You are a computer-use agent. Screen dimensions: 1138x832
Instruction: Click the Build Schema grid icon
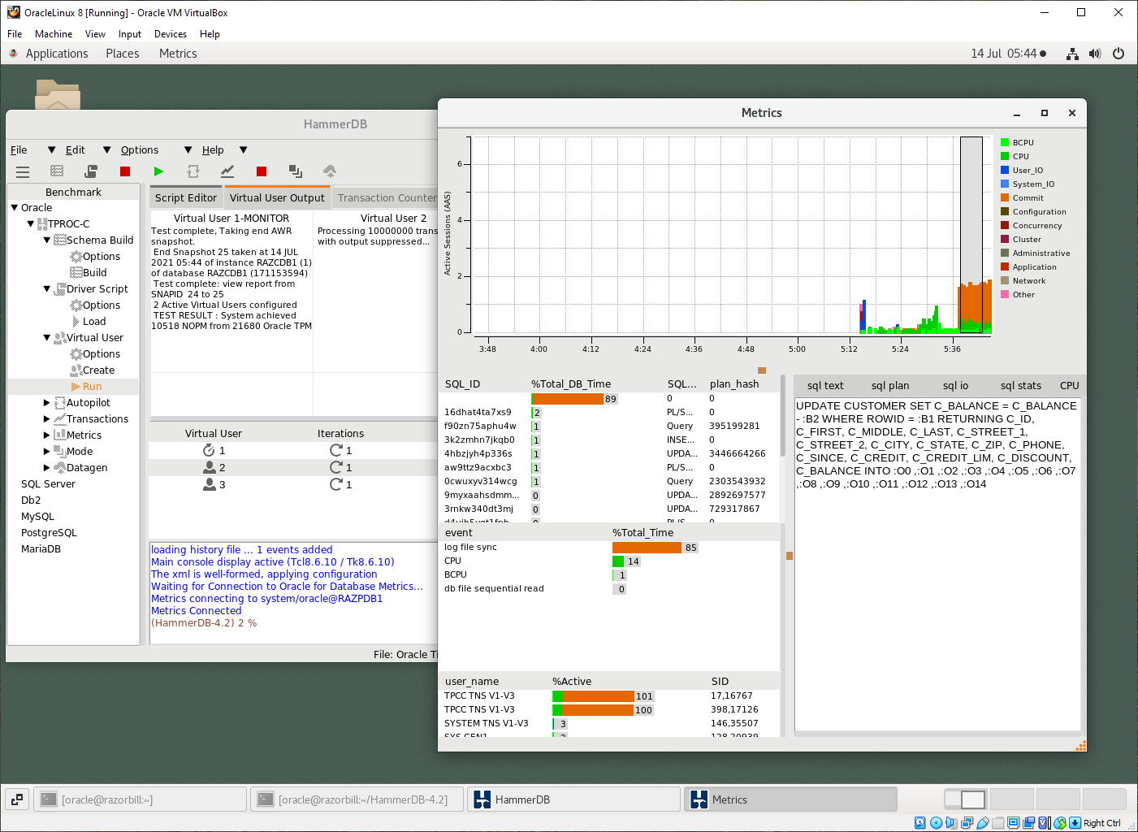click(56, 171)
